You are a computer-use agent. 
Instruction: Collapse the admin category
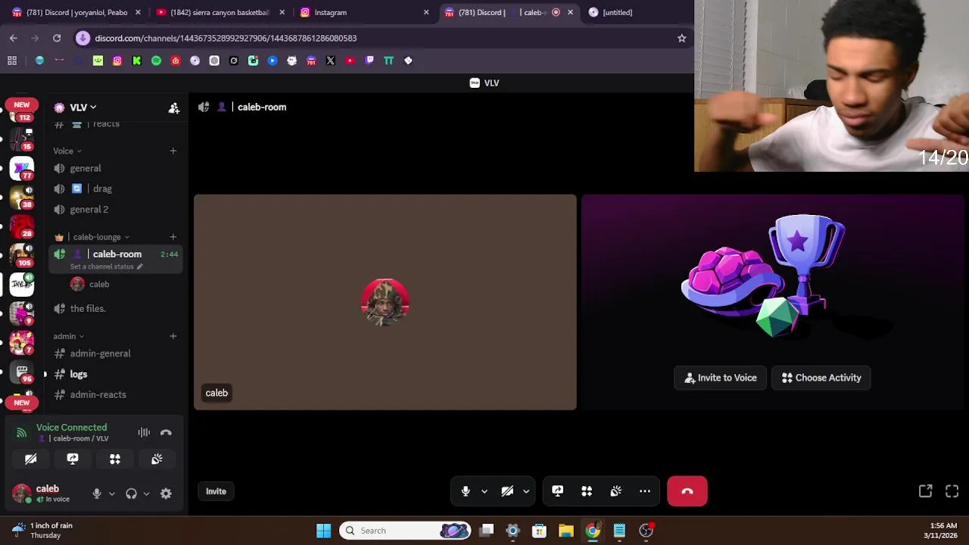click(x=68, y=336)
